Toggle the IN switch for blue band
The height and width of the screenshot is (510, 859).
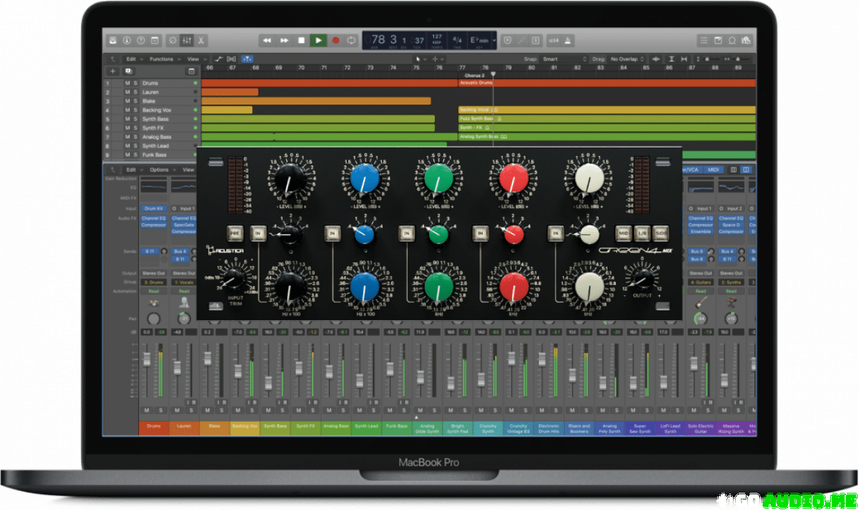tap(332, 232)
